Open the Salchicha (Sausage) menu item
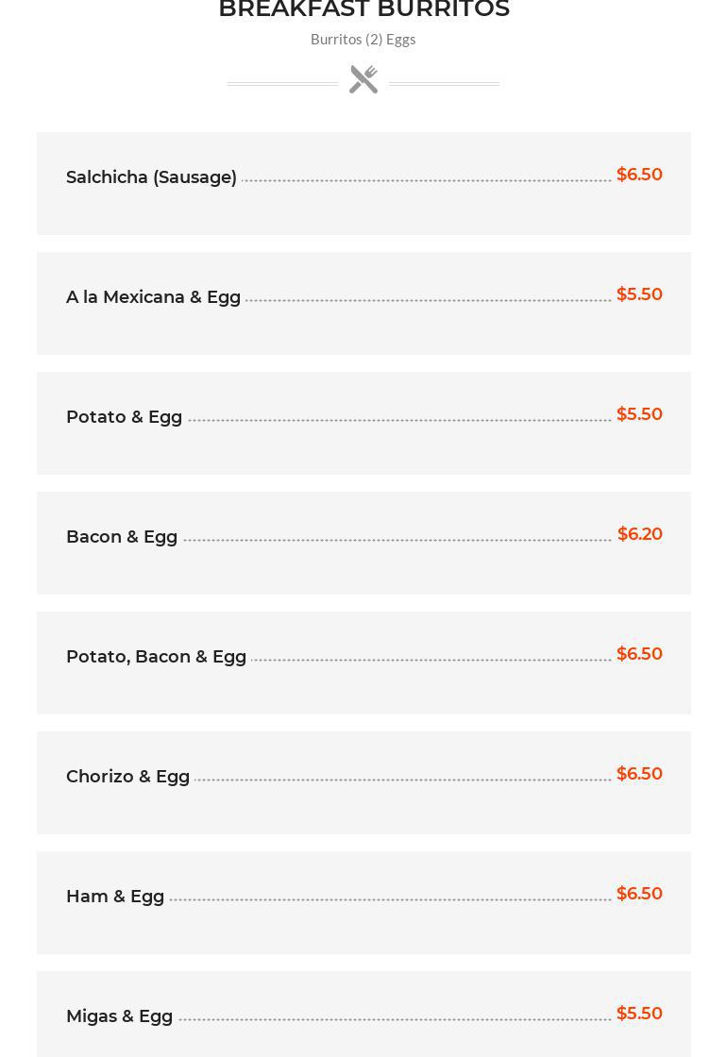This screenshot has height=1057, width=727. tap(151, 177)
